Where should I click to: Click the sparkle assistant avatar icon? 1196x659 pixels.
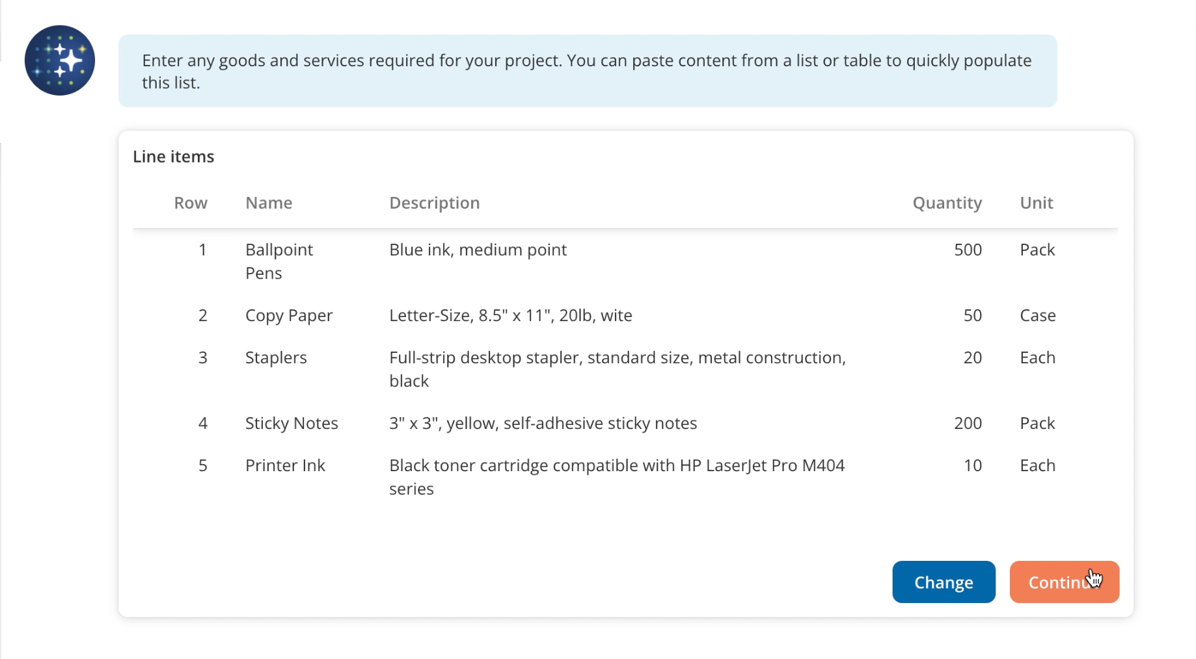[60, 60]
